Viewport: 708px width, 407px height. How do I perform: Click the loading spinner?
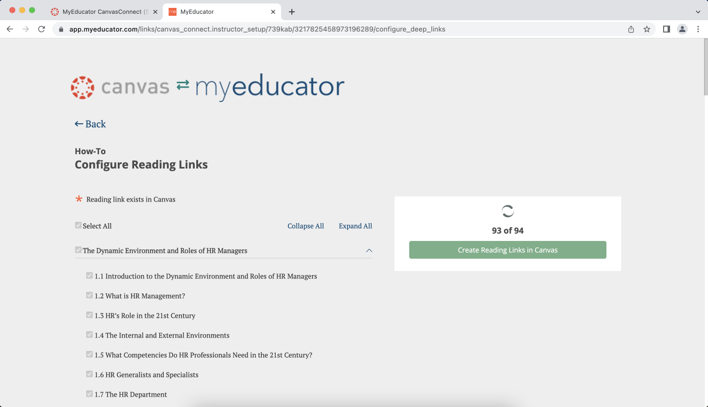coord(508,211)
